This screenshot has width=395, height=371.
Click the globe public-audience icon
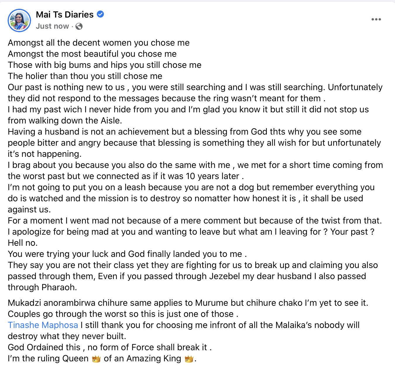[x=79, y=26]
